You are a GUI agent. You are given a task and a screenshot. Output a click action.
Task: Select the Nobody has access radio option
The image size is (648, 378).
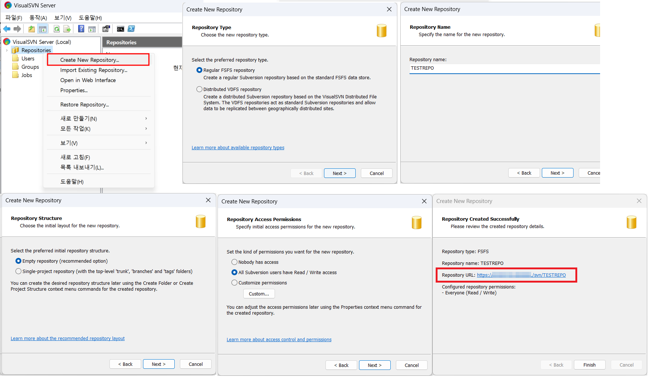(234, 262)
